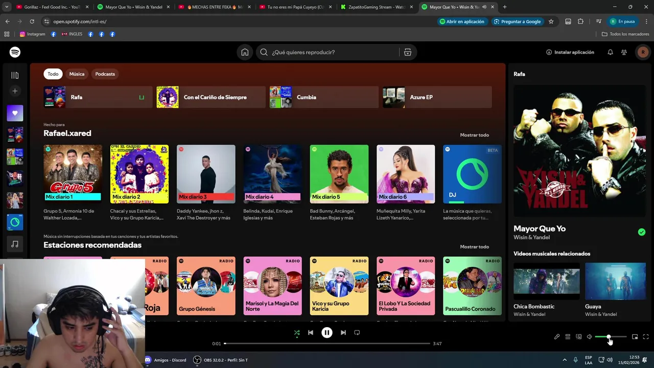Screen dimensions: 654x368
Task: Bookmark this page with the star icon
Action: [551, 21]
